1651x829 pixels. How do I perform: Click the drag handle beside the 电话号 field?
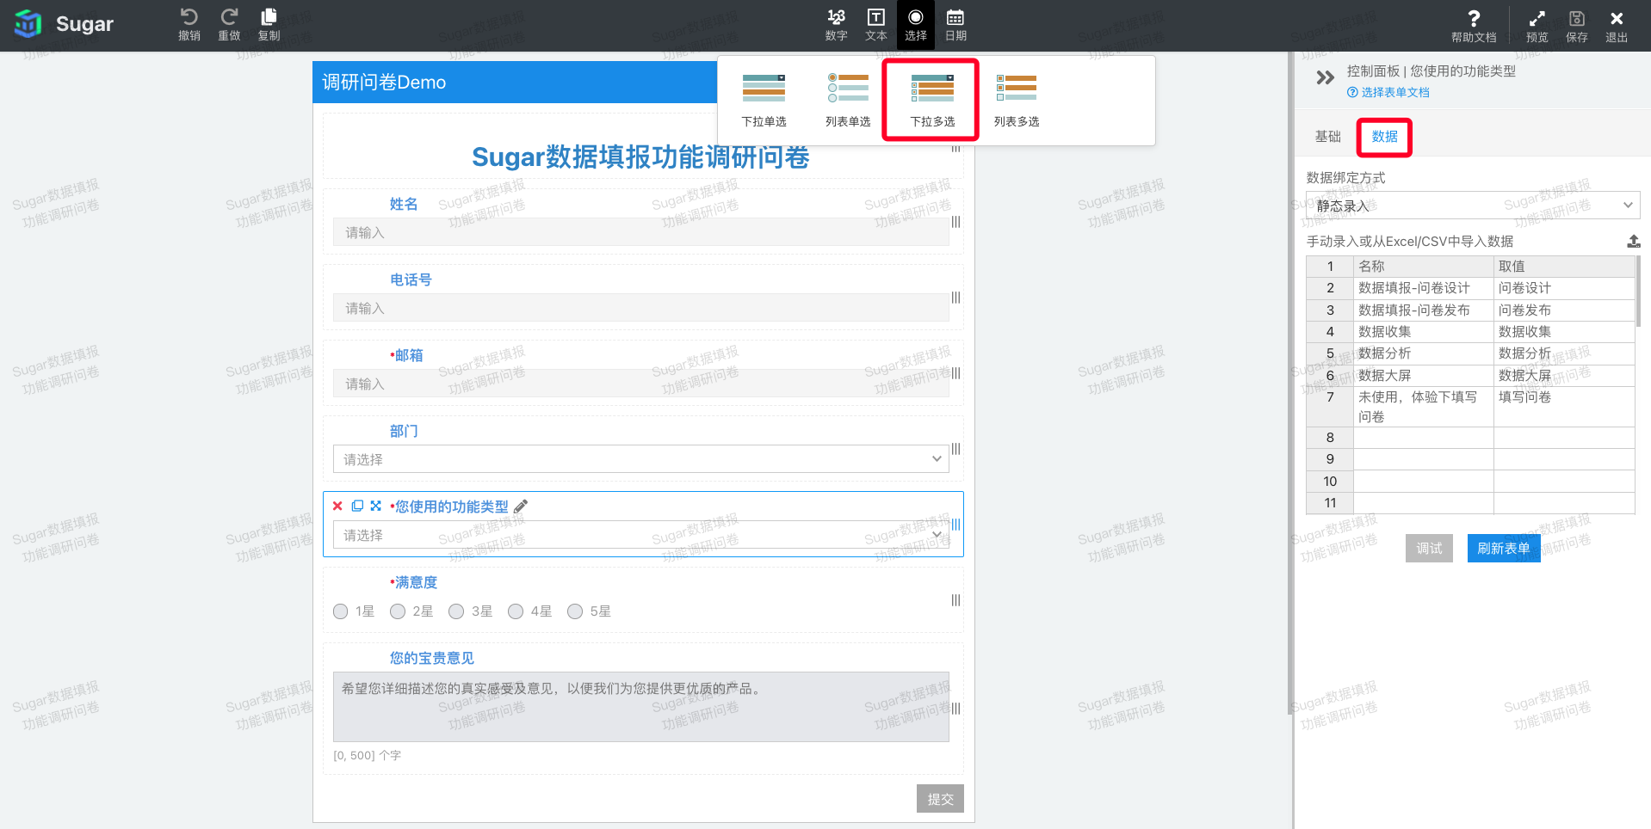955,298
